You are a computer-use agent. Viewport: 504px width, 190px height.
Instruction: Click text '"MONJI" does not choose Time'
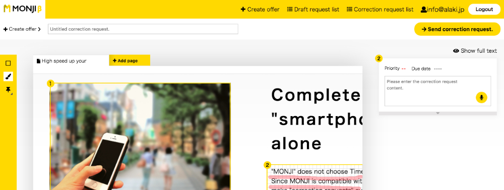[x=317, y=171]
